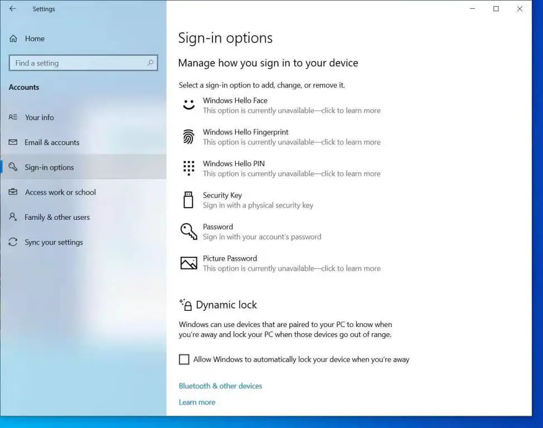Click the Home house icon

point(13,39)
